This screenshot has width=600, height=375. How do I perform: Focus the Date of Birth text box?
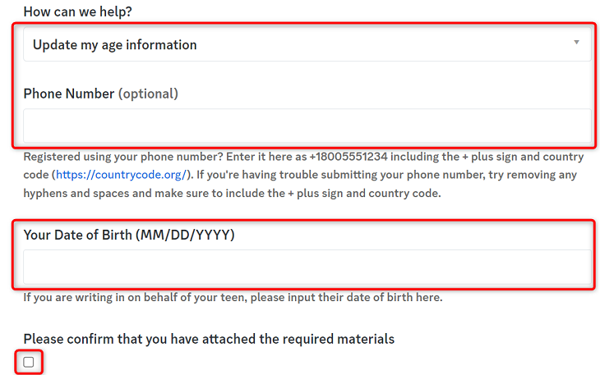[x=307, y=268]
